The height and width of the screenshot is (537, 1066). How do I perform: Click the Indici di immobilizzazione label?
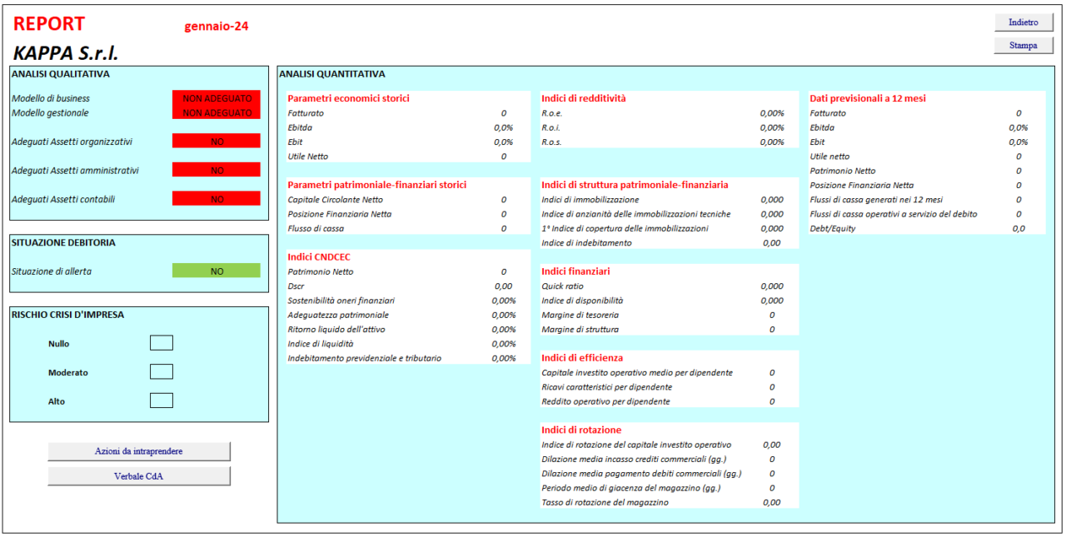pyautogui.click(x=590, y=200)
